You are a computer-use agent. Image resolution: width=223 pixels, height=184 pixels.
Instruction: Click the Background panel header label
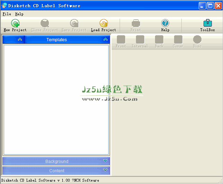pos(57,162)
